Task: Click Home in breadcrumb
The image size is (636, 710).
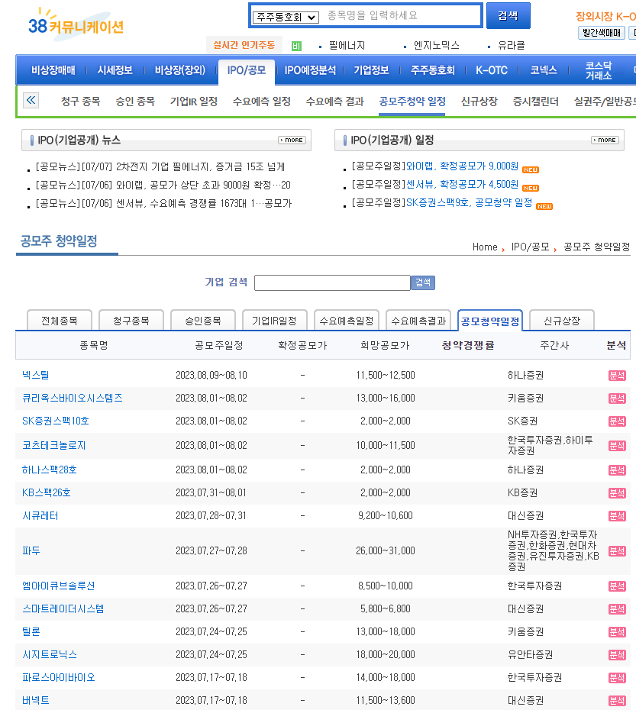Action: click(x=485, y=247)
